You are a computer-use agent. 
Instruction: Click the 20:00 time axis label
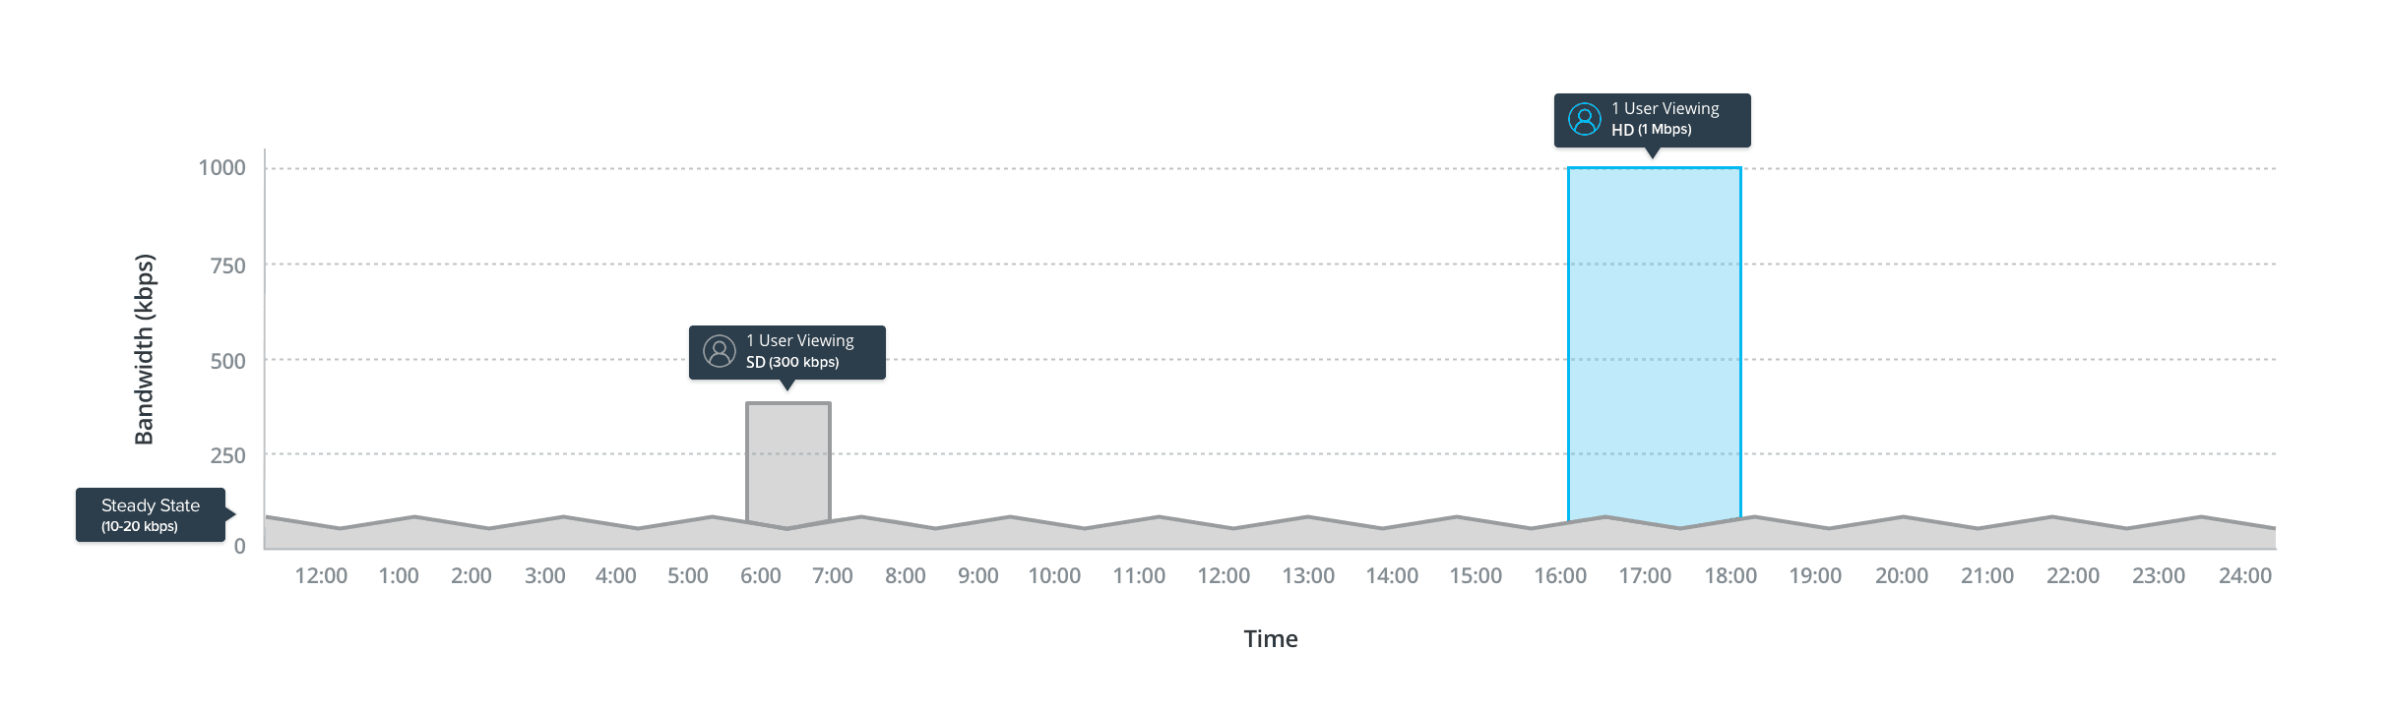pos(1901,576)
